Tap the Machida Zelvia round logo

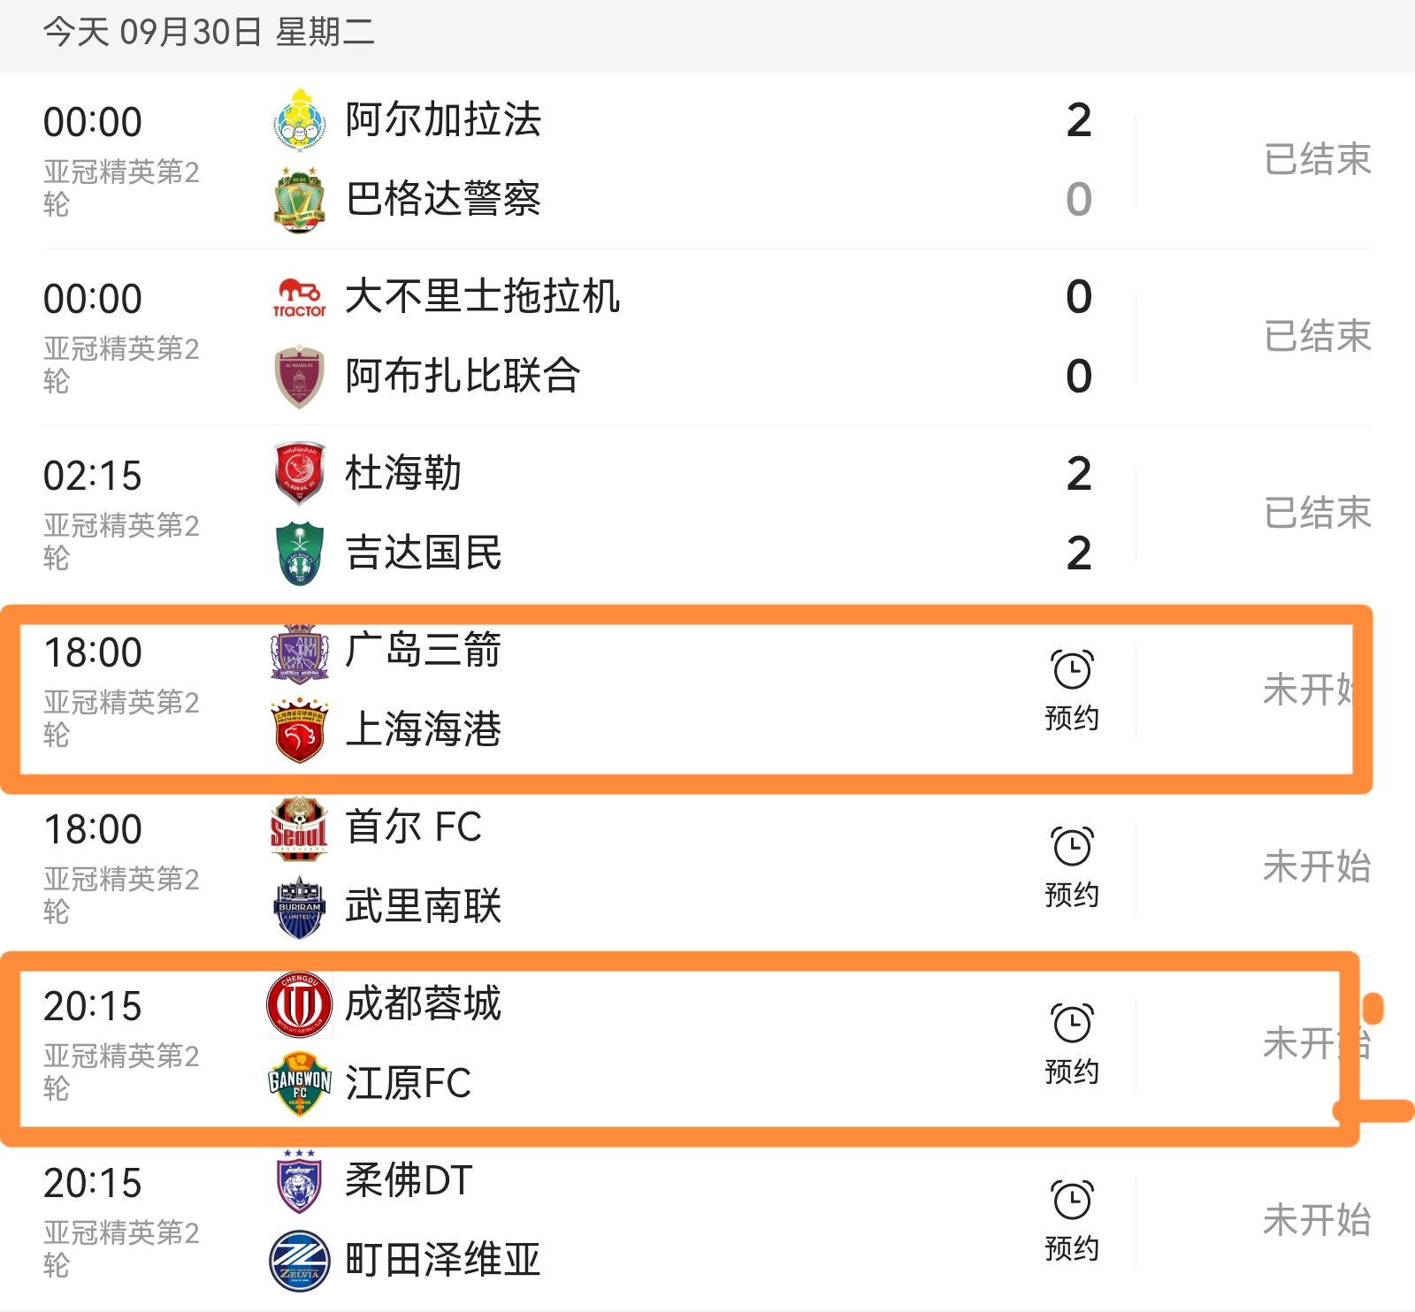(x=299, y=1261)
